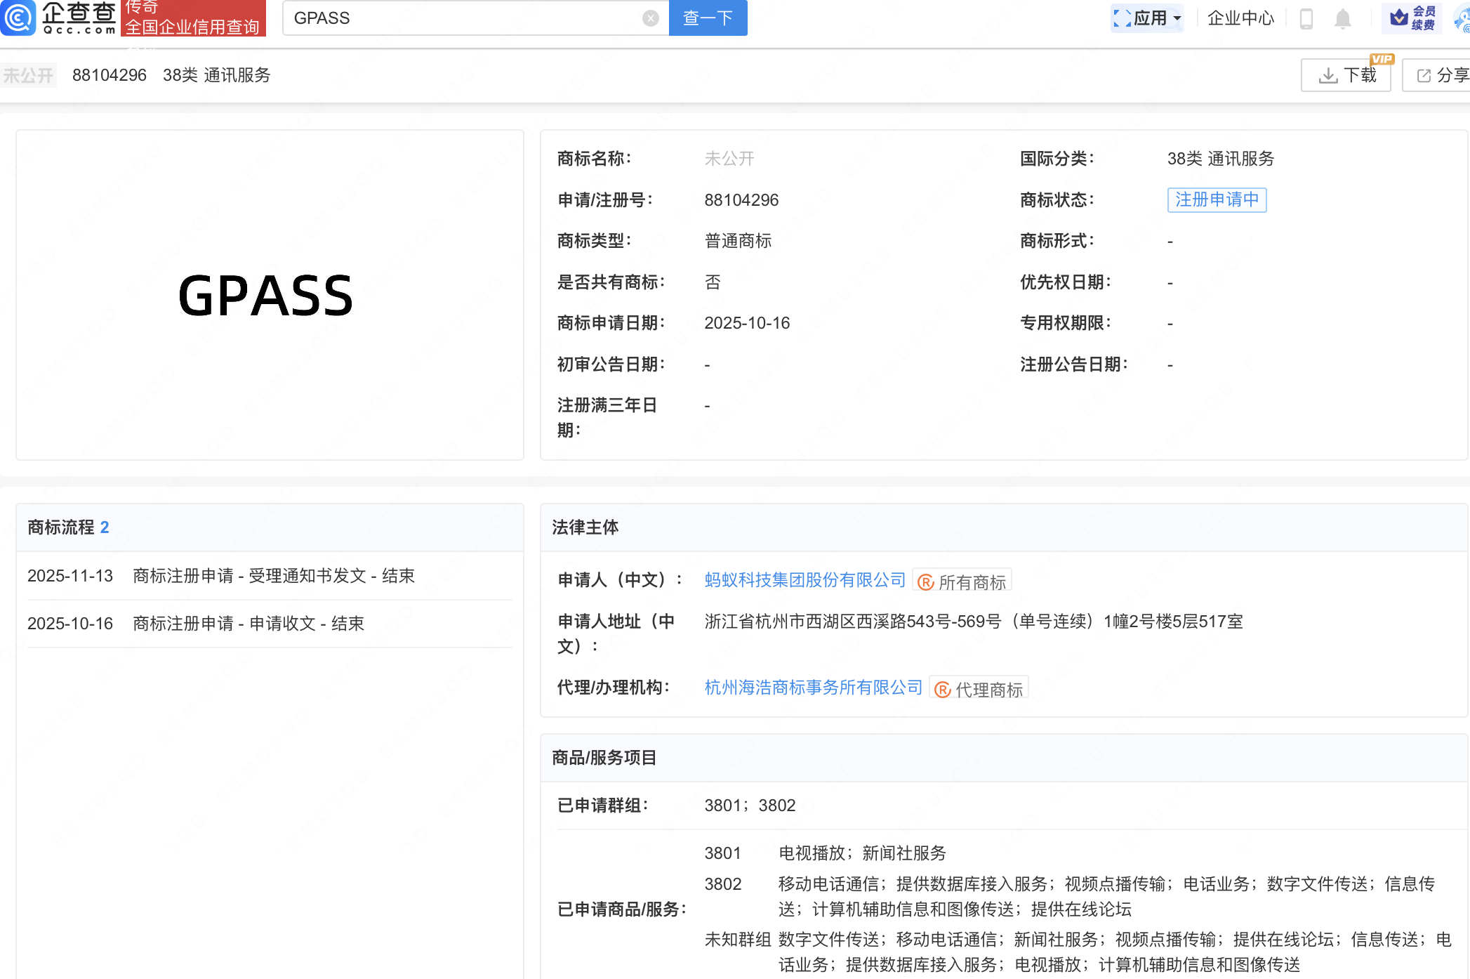Click the Qcc.com logo icon
The width and height of the screenshot is (1470, 979).
click(x=19, y=18)
